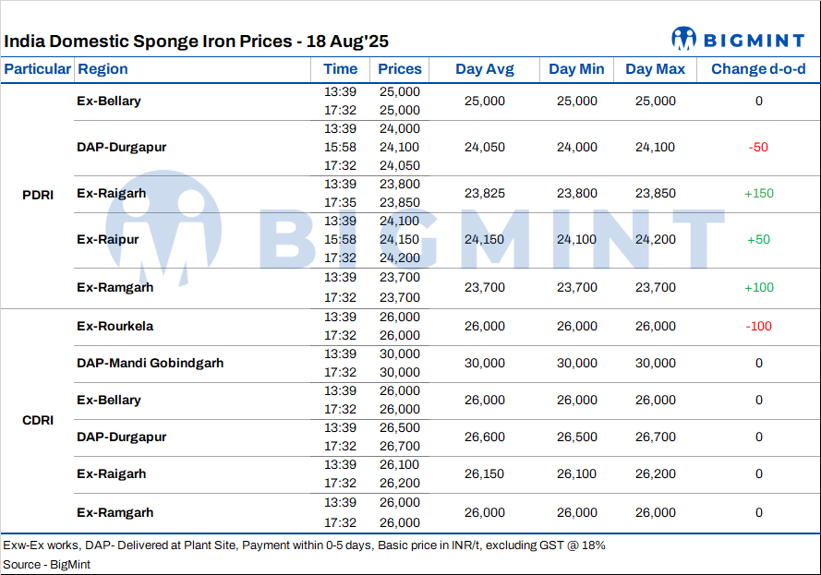The width and height of the screenshot is (821, 575).
Task: Select the 23,825 day average value
Action: click(485, 193)
